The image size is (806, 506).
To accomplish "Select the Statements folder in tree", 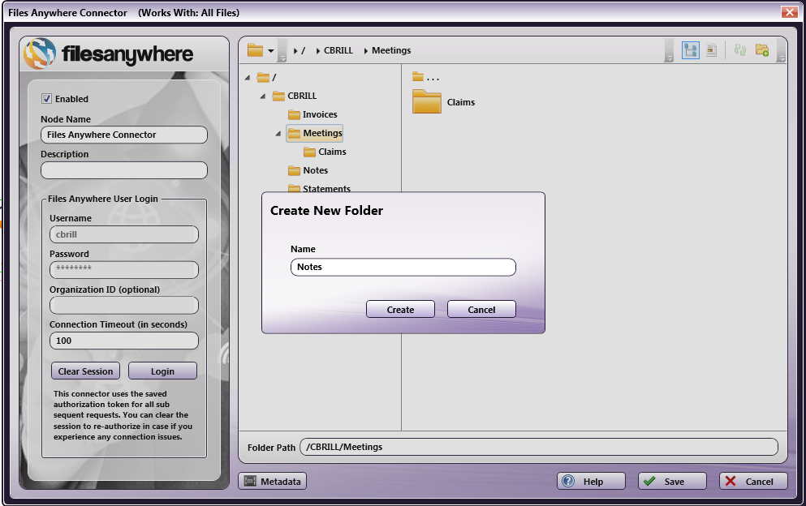I will point(319,188).
